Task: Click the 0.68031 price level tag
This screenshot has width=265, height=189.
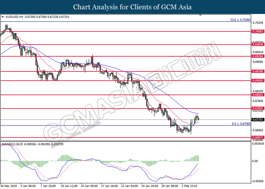Action: [257, 95]
